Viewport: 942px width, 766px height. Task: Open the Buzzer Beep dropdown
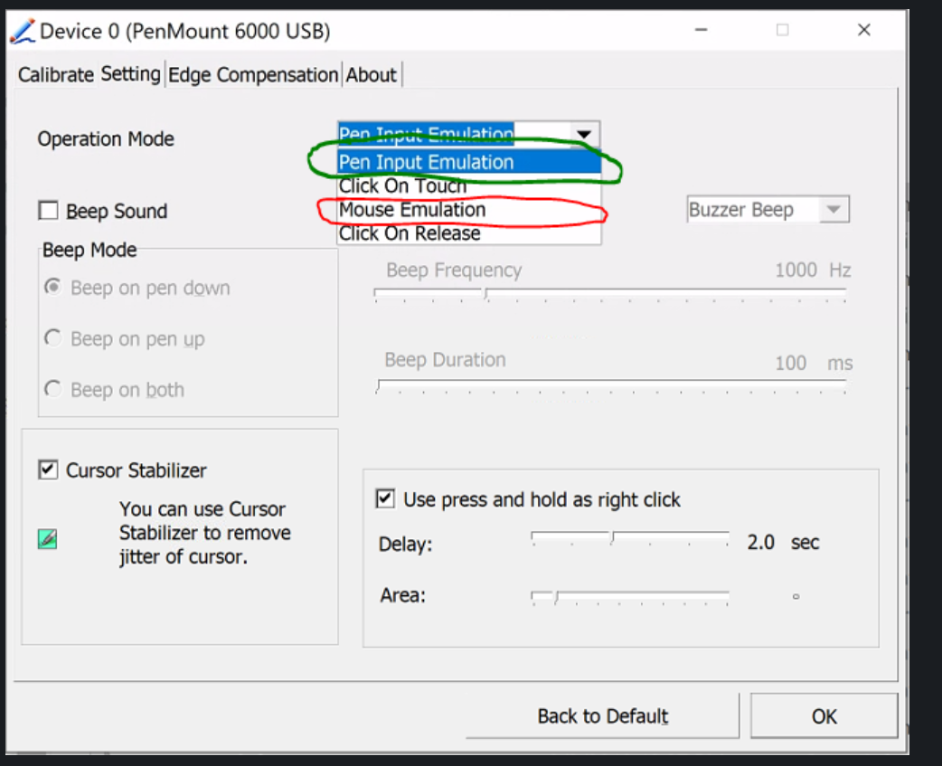pyautogui.click(x=833, y=210)
